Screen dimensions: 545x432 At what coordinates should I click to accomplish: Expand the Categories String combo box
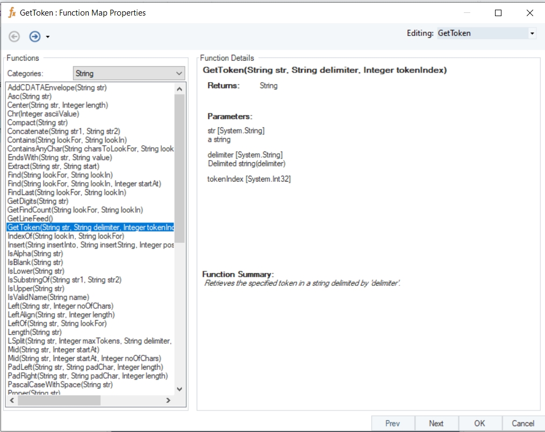179,74
